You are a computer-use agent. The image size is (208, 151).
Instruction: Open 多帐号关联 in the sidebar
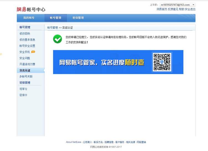coord(26,76)
